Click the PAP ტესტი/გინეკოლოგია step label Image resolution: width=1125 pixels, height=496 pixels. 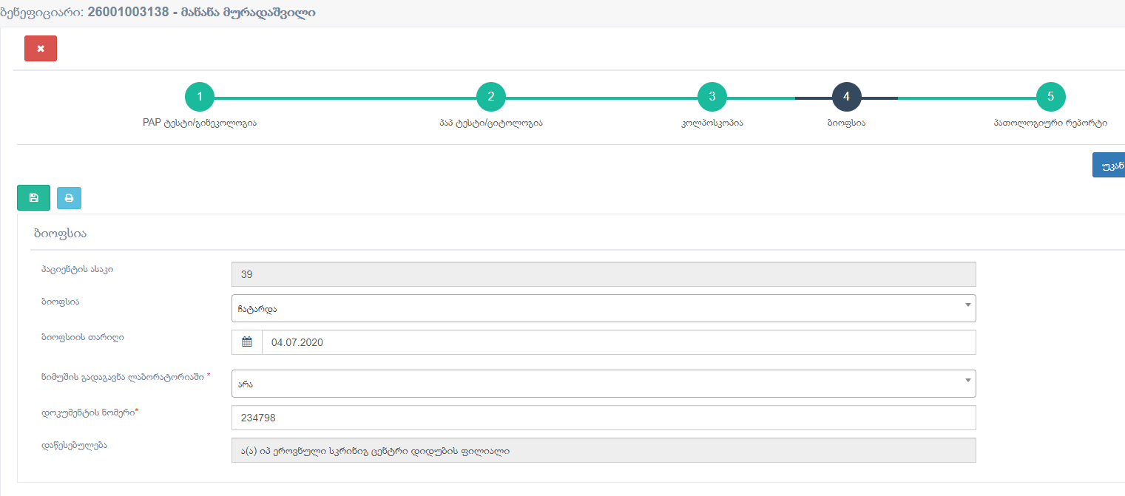pyautogui.click(x=200, y=123)
